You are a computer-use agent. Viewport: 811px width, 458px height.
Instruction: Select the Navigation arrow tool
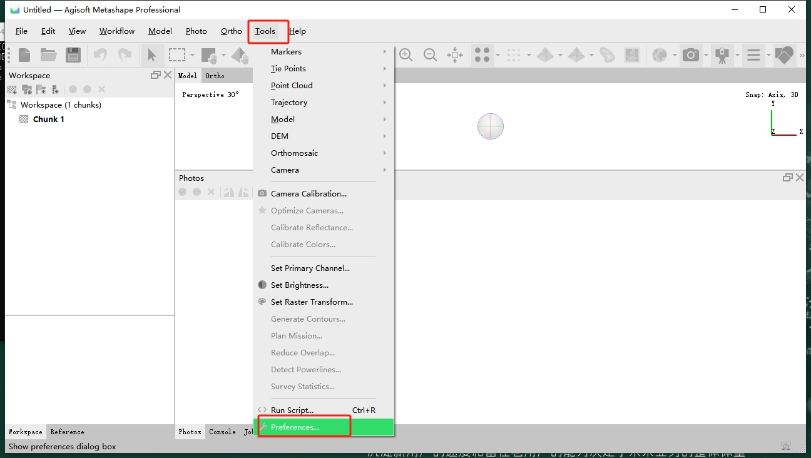pyautogui.click(x=151, y=55)
